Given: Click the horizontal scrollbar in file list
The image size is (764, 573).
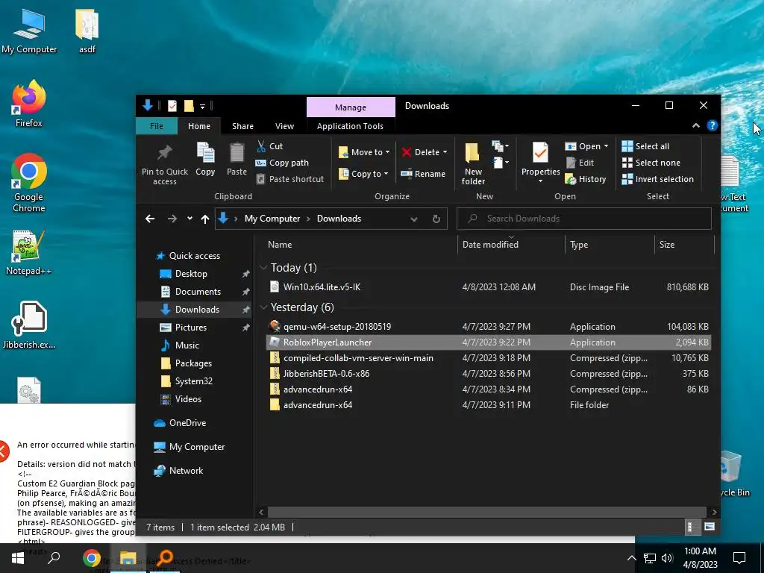Looking at the screenshot, I should tap(486, 512).
